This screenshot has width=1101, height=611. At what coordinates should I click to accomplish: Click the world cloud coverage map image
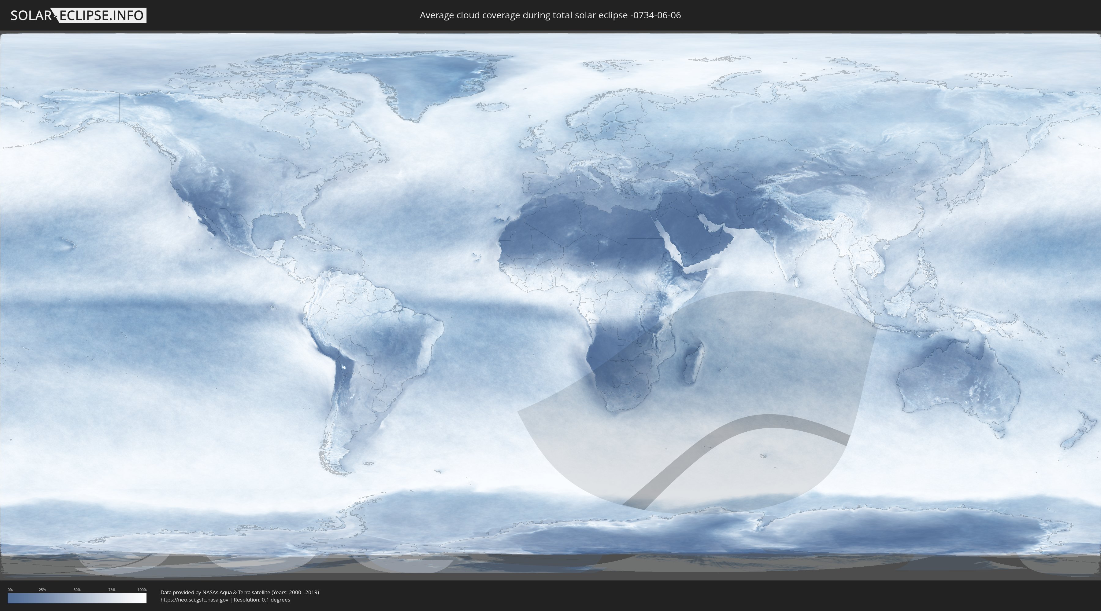550,305
